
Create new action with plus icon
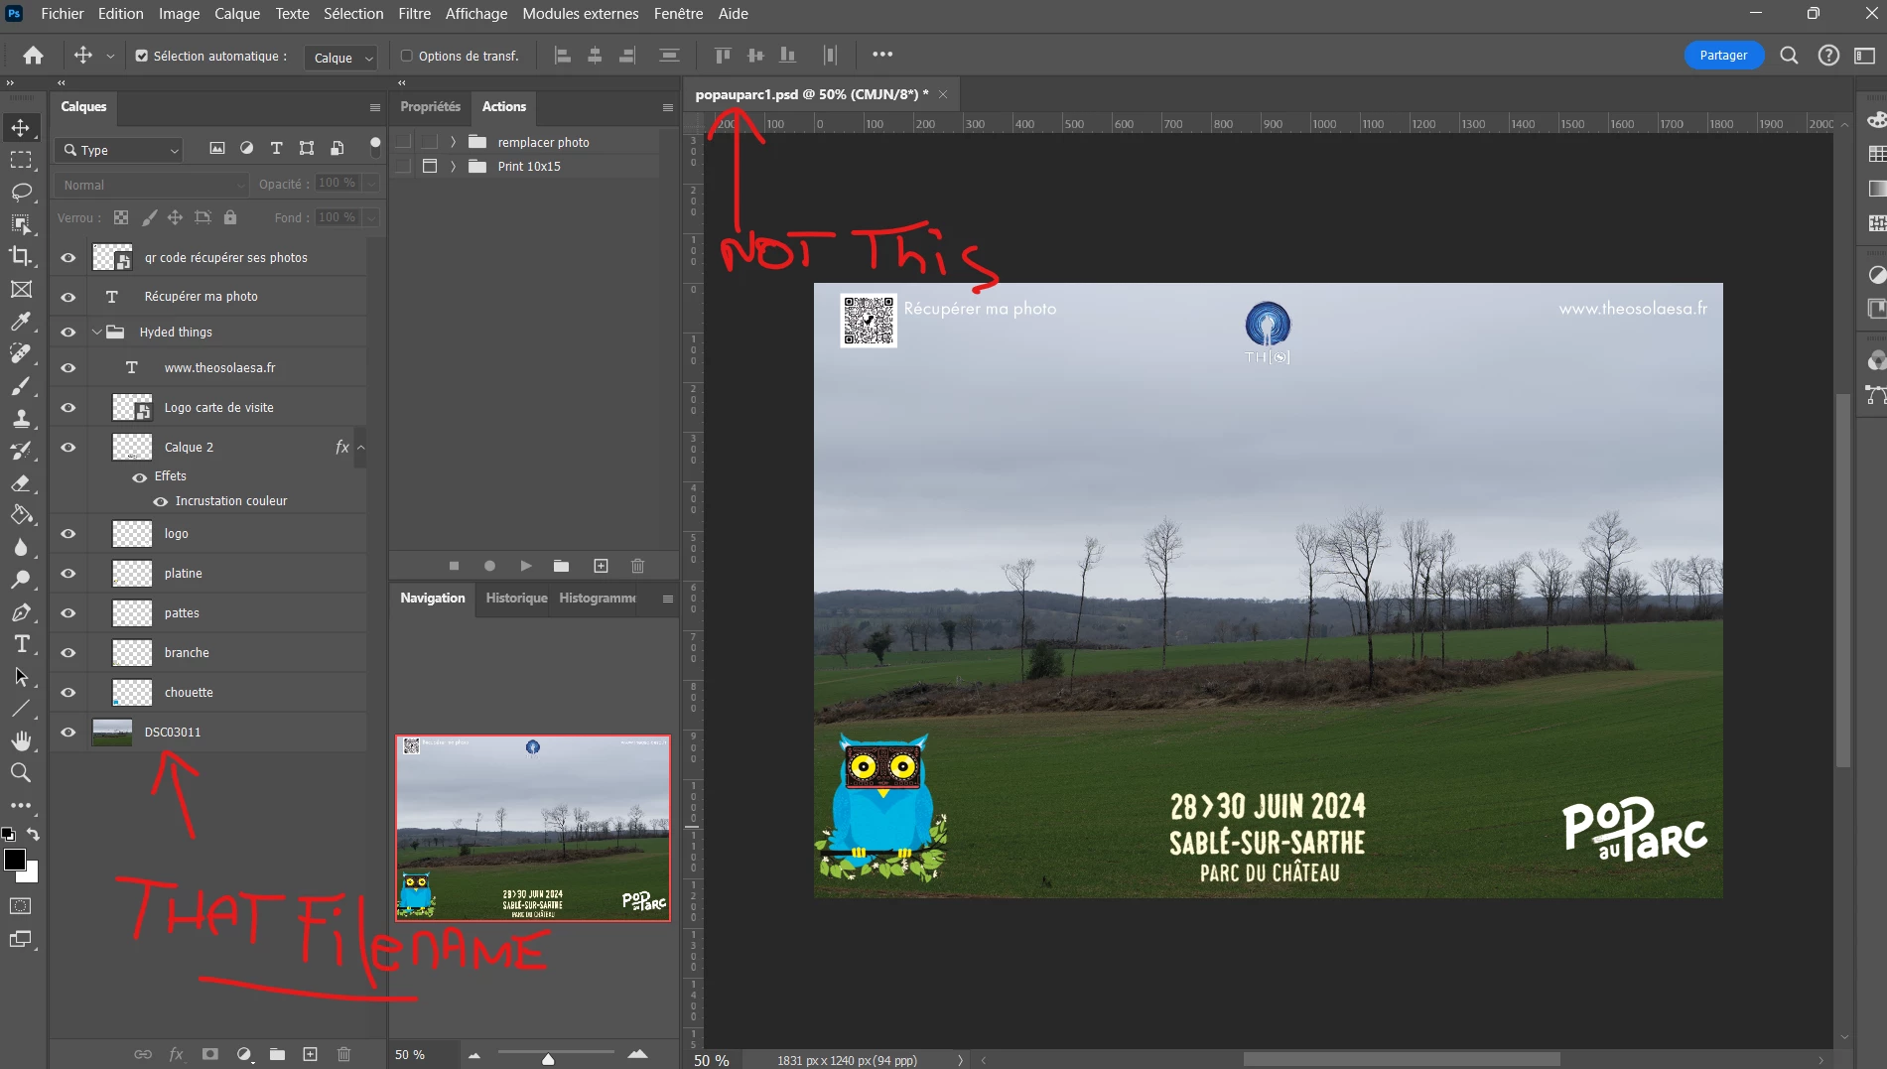(x=601, y=566)
